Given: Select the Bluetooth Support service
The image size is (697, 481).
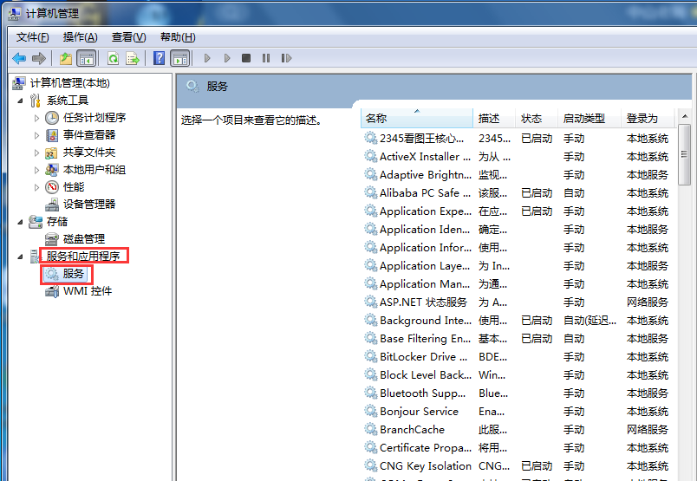Looking at the screenshot, I should point(518,393).
